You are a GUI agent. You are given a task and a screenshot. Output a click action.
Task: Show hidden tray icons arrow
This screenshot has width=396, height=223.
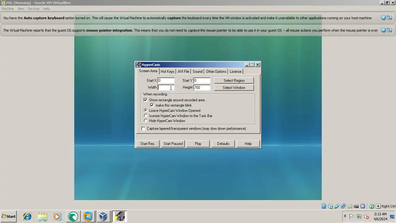(x=345, y=216)
